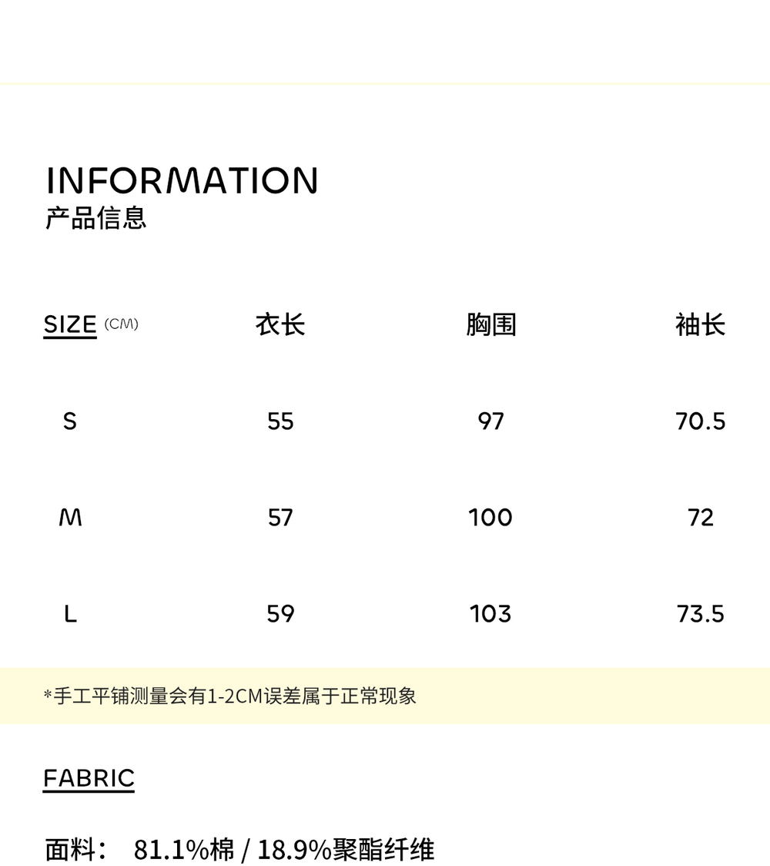Image resolution: width=770 pixels, height=866 pixels.
Task: Click the 72 sleeve value for M
Action: click(x=701, y=518)
